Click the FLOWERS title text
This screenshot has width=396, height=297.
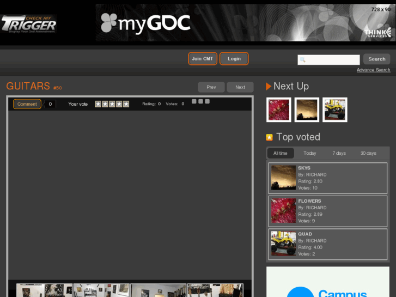[309, 201]
